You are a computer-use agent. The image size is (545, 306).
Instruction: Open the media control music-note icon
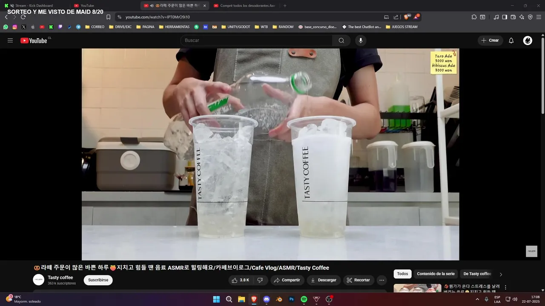(496, 17)
